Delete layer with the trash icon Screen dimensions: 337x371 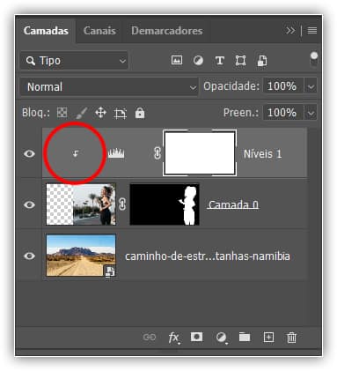291,338
